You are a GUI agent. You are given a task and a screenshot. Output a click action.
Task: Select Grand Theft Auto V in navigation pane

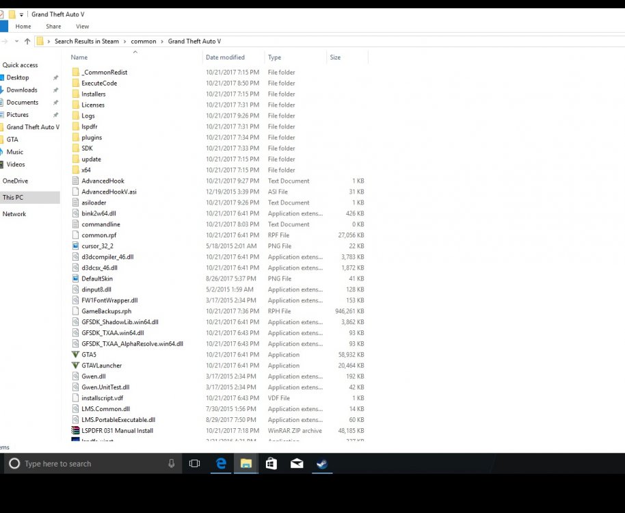point(33,127)
